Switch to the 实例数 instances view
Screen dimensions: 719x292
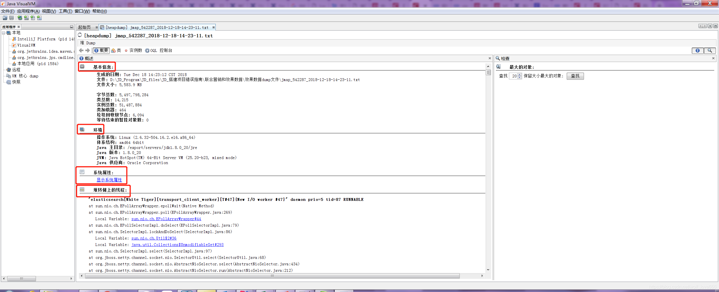coord(133,50)
